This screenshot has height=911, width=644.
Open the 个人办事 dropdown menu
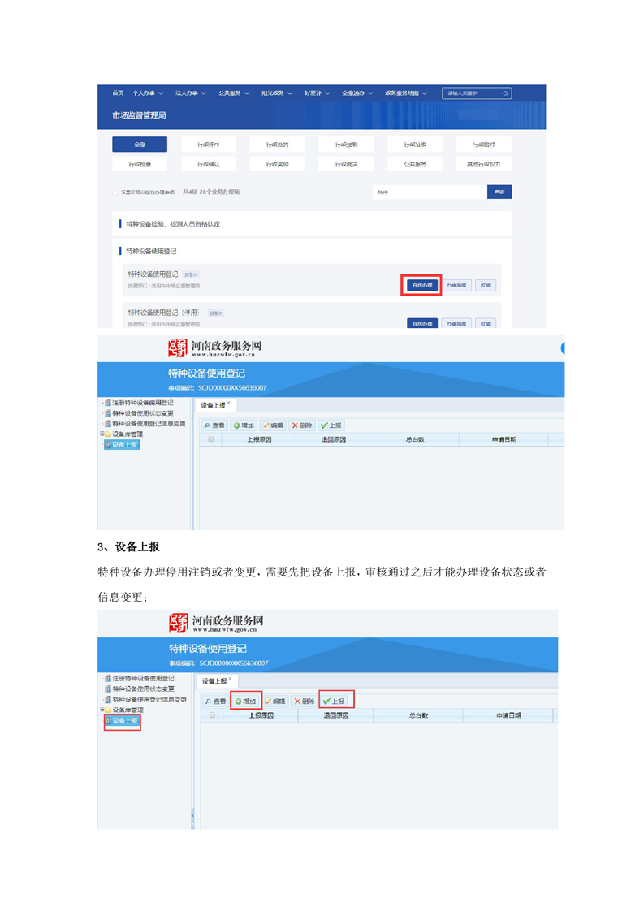[148, 93]
